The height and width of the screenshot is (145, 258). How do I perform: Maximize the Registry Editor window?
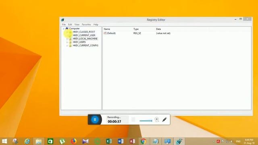click(x=241, y=19)
